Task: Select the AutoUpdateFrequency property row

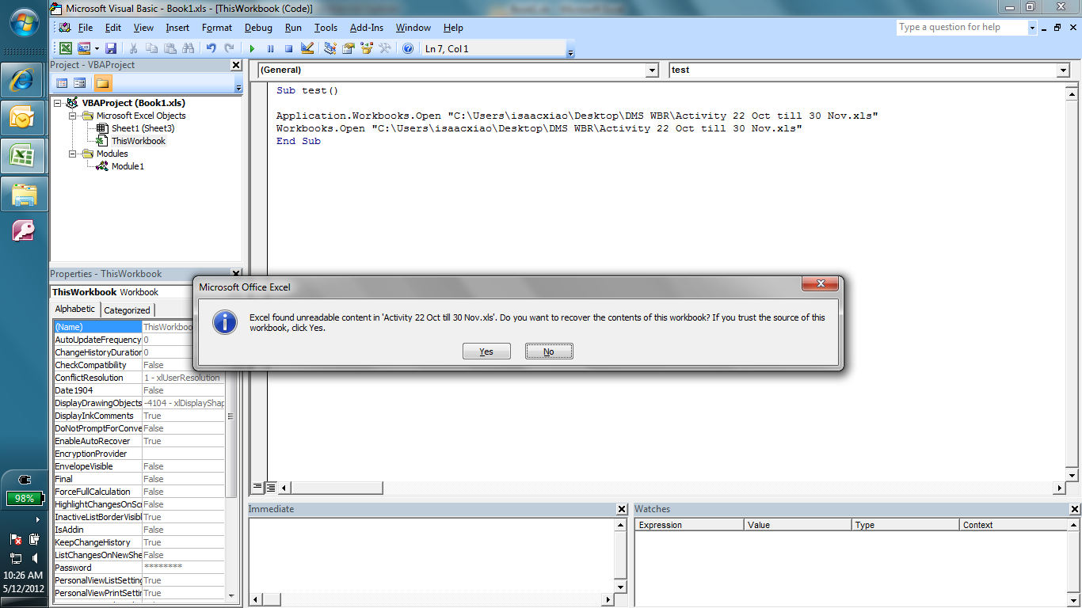Action: (x=139, y=340)
